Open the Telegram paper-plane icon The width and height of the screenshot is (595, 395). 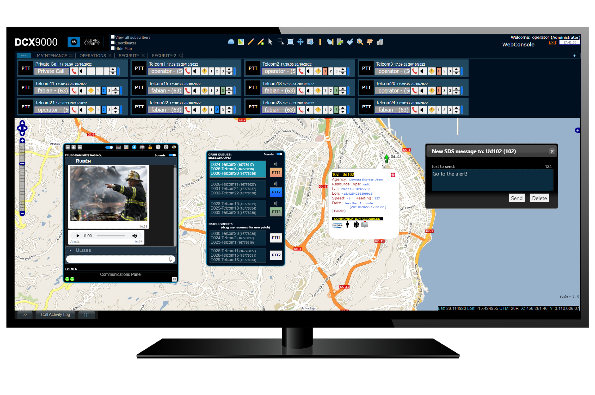pos(134,147)
